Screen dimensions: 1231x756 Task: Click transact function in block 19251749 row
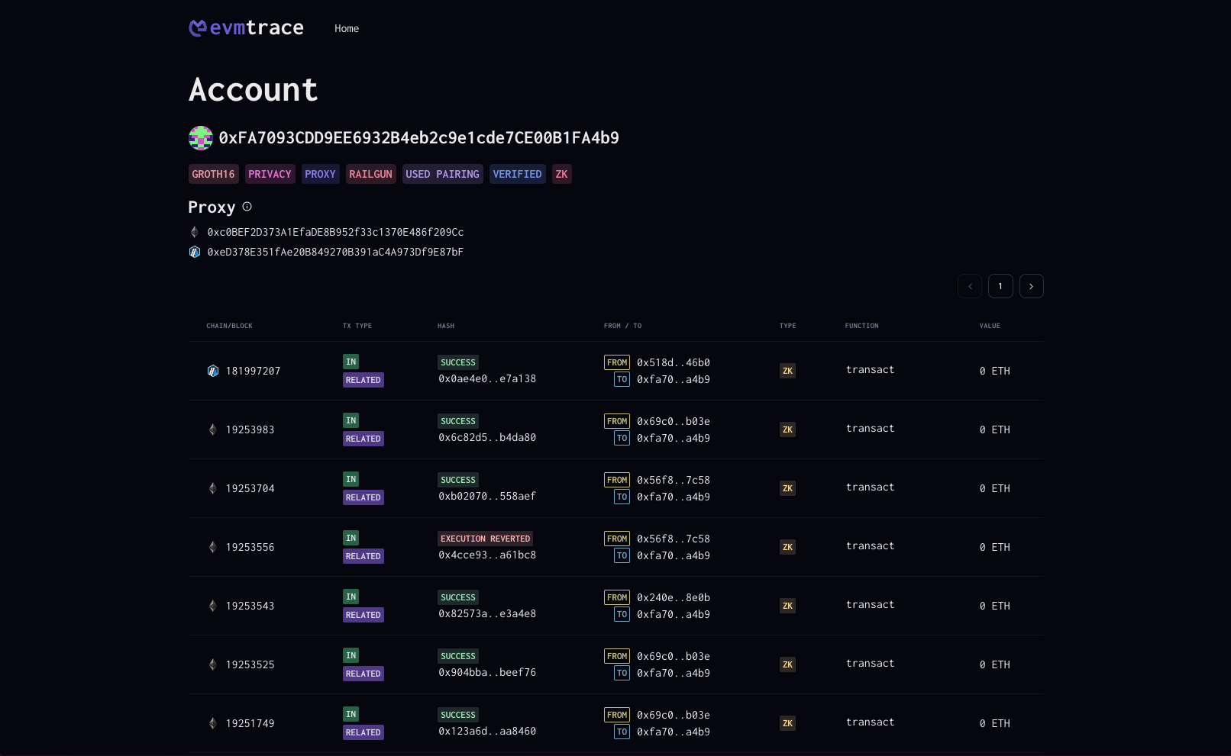tap(870, 722)
